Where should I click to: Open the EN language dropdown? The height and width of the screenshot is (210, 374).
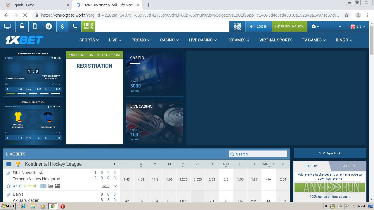357,27
